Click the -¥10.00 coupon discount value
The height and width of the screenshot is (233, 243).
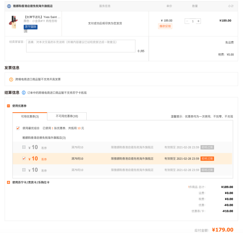[228, 211]
